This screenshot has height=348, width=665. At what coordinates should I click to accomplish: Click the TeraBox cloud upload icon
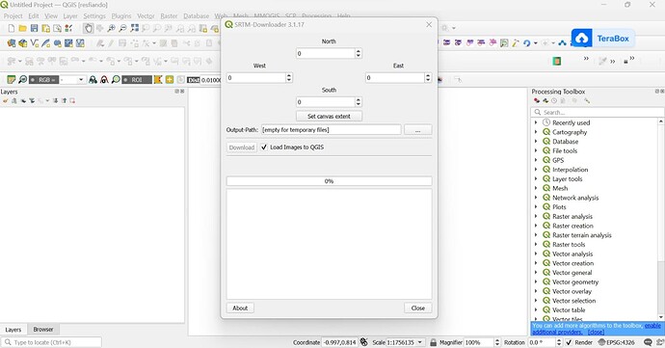point(582,39)
